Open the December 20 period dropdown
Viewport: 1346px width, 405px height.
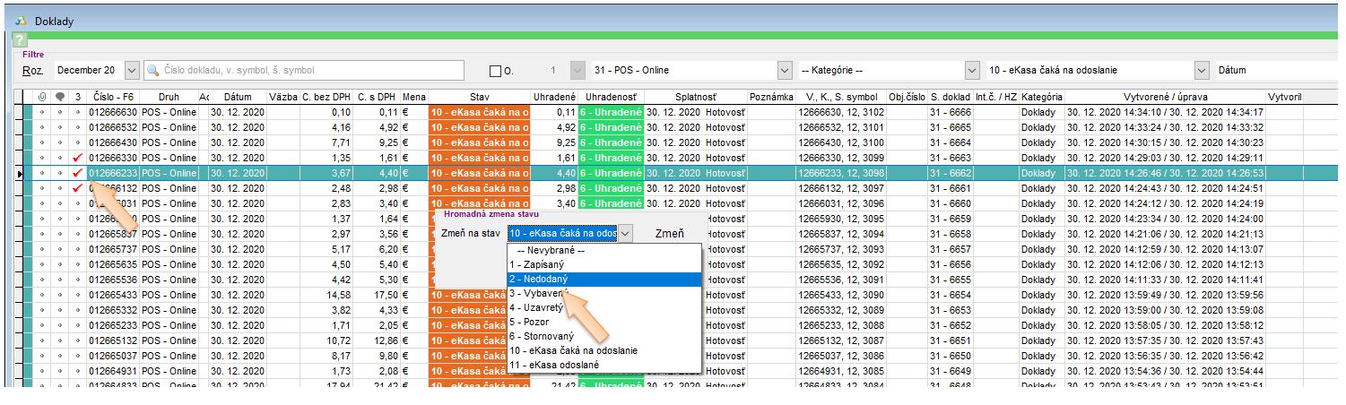click(x=132, y=70)
